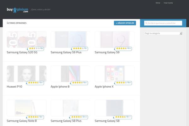Click the Samsung Galaxy S8 title
This screenshot has height=126, width=189.
click(x=107, y=121)
